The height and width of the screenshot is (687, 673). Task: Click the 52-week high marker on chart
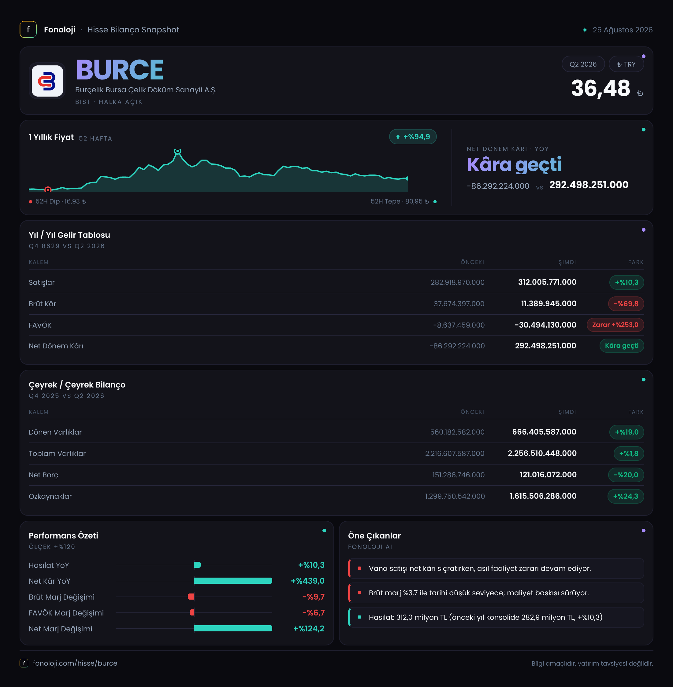[177, 151]
